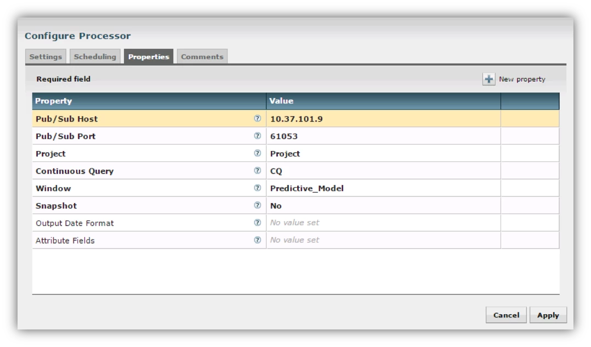
Task: Go to the Comments tab
Action: coord(202,56)
